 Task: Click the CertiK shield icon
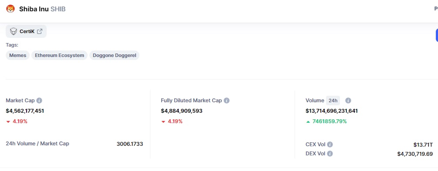[14, 31]
